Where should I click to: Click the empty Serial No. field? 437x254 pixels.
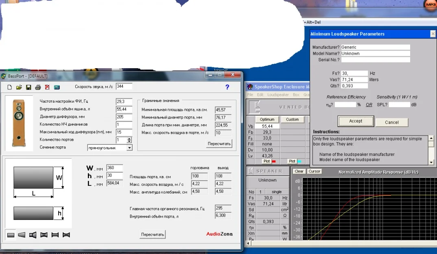(376, 60)
